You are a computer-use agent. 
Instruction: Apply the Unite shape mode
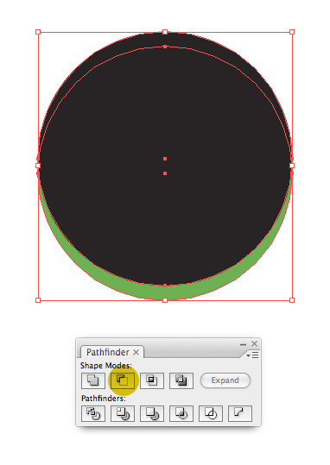[93, 380]
